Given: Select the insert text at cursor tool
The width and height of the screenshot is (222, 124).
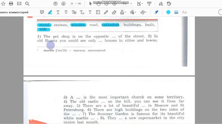Looking at the screenshot, I should [82, 12].
